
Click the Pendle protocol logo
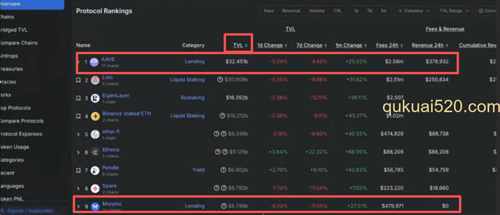pos(95,171)
